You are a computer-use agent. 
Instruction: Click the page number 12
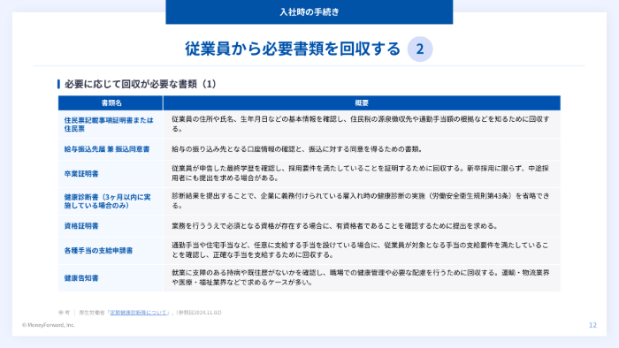(x=592, y=325)
